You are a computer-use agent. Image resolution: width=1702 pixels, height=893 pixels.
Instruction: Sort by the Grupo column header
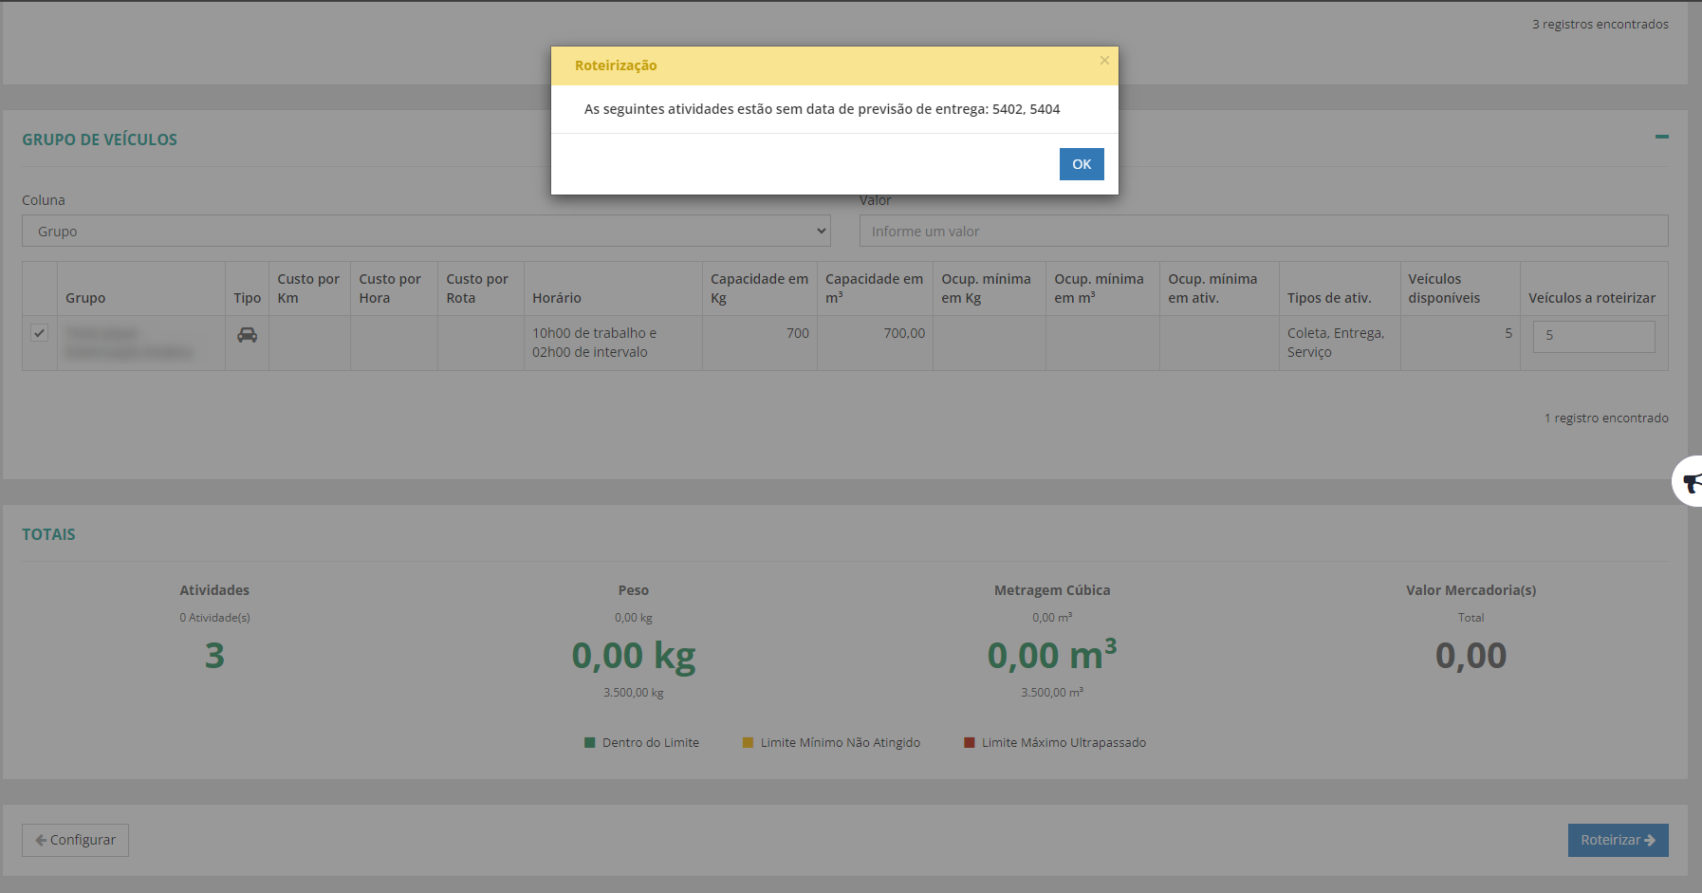pos(85,298)
